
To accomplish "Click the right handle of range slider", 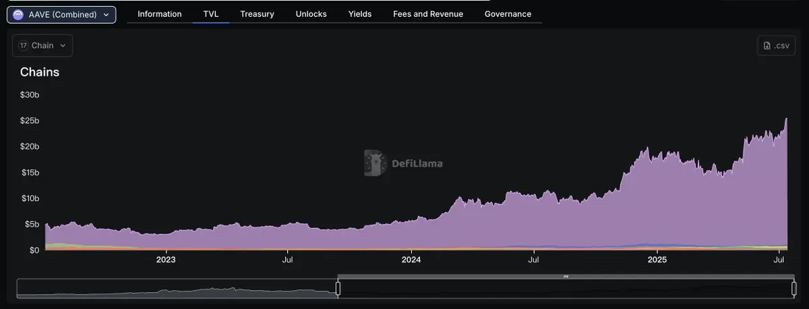I will click(x=794, y=289).
